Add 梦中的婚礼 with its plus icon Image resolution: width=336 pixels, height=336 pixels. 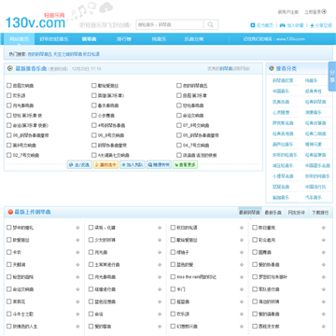[x=77, y=228]
